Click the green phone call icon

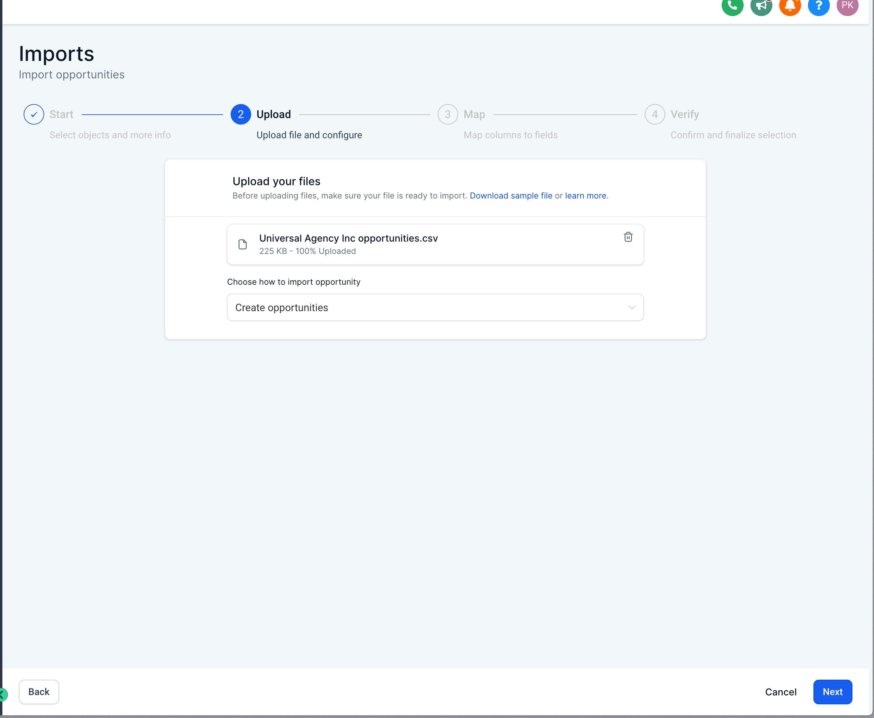click(732, 6)
